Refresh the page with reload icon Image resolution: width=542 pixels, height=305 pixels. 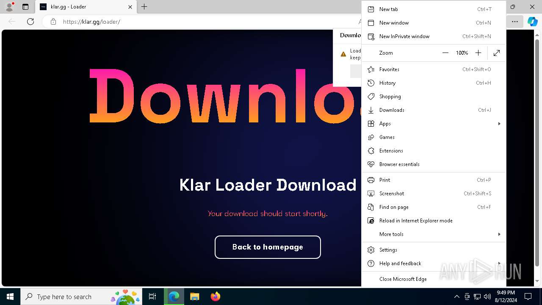[30, 22]
